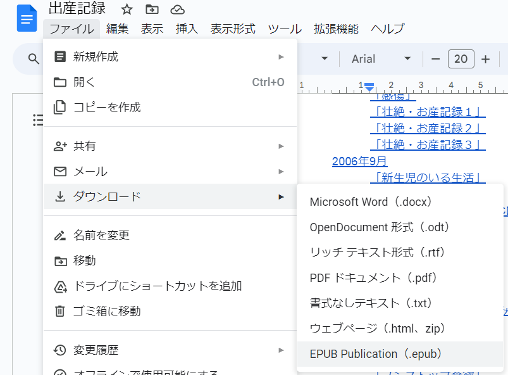
Task: Choose ドライブにショートカットを追加
Action: coord(170,286)
